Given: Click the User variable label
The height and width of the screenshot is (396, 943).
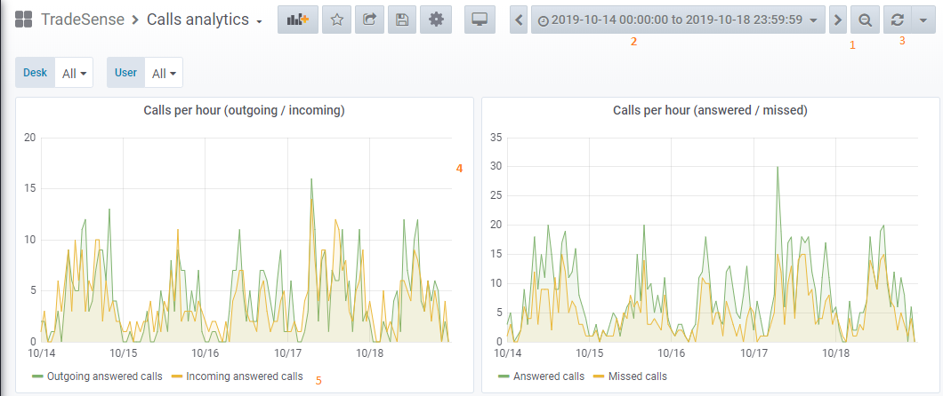Looking at the screenshot, I should [x=125, y=73].
